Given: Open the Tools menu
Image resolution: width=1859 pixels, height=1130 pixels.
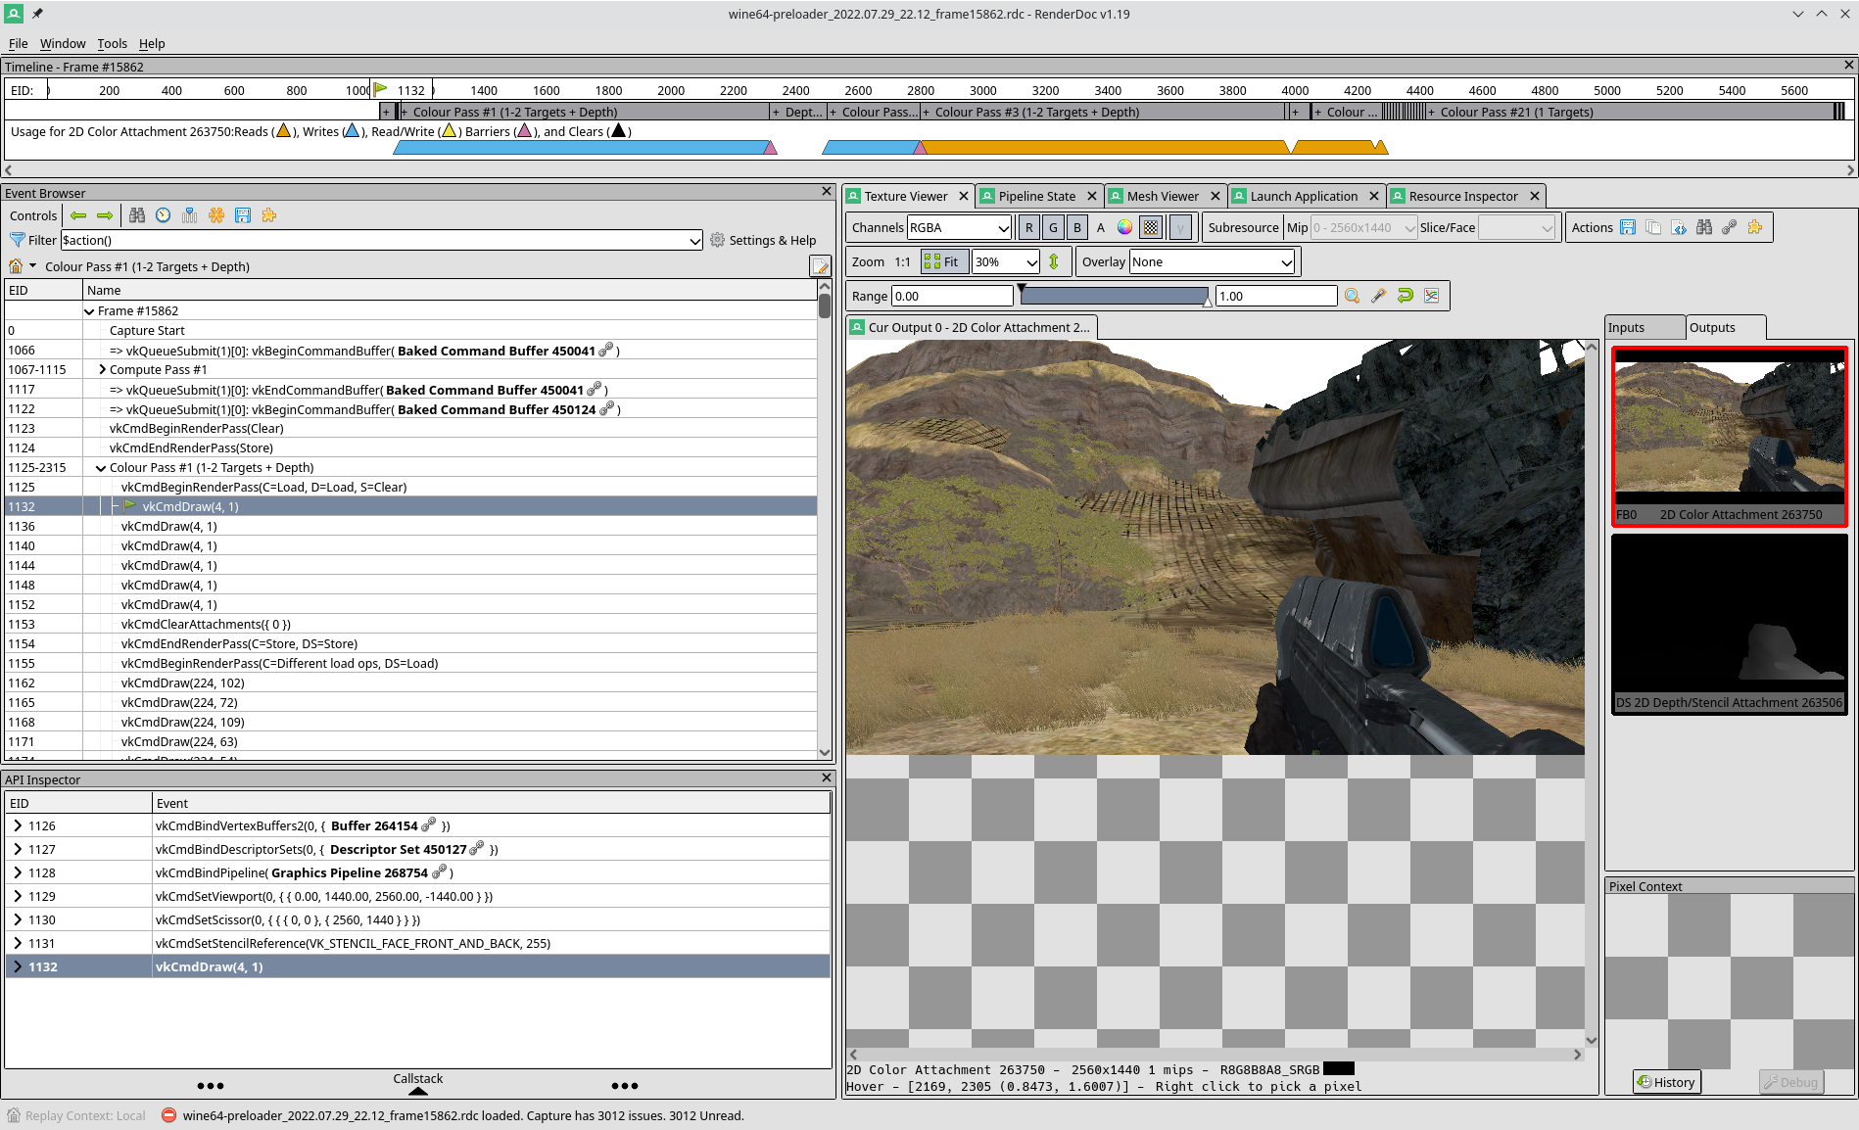Looking at the screenshot, I should [112, 43].
